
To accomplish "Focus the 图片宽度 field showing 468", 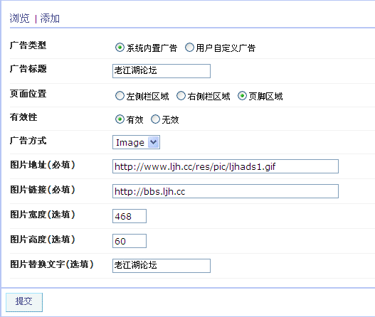I will click(x=130, y=216).
